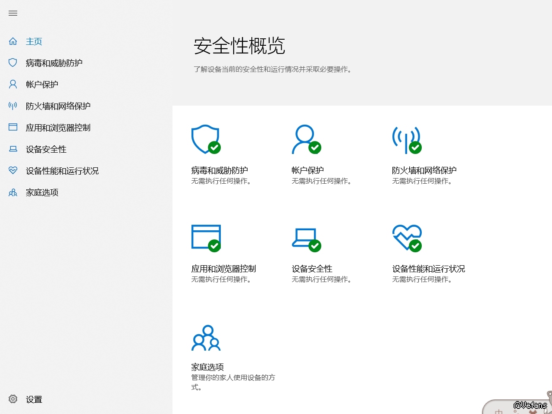Navigate to 防火墙和网络保护 in sidebar
The height and width of the screenshot is (414, 552).
[58, 106]
